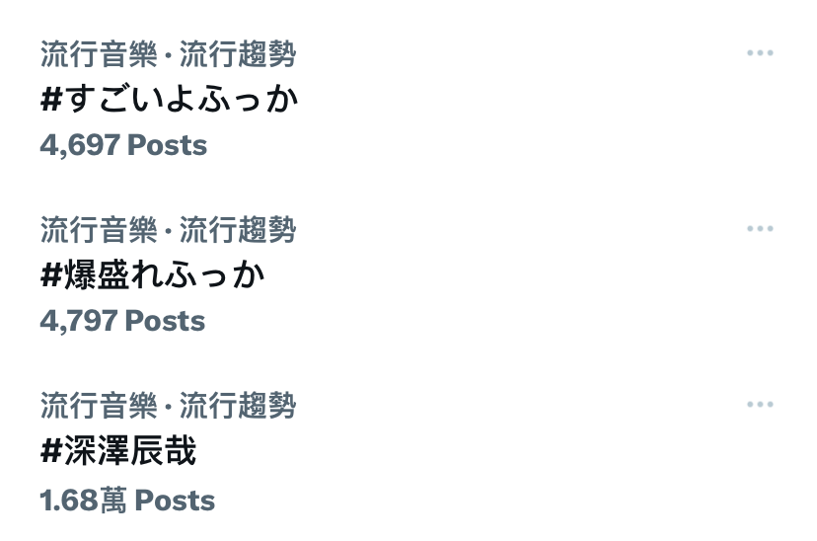817x541 pixels.
Task: Open more options for #爆盛れふっか trend
Action: click(x=760, y=228)
